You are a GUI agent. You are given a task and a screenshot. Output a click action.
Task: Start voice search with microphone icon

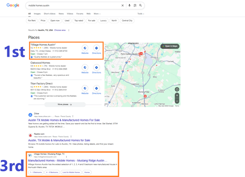pos(129,5)
